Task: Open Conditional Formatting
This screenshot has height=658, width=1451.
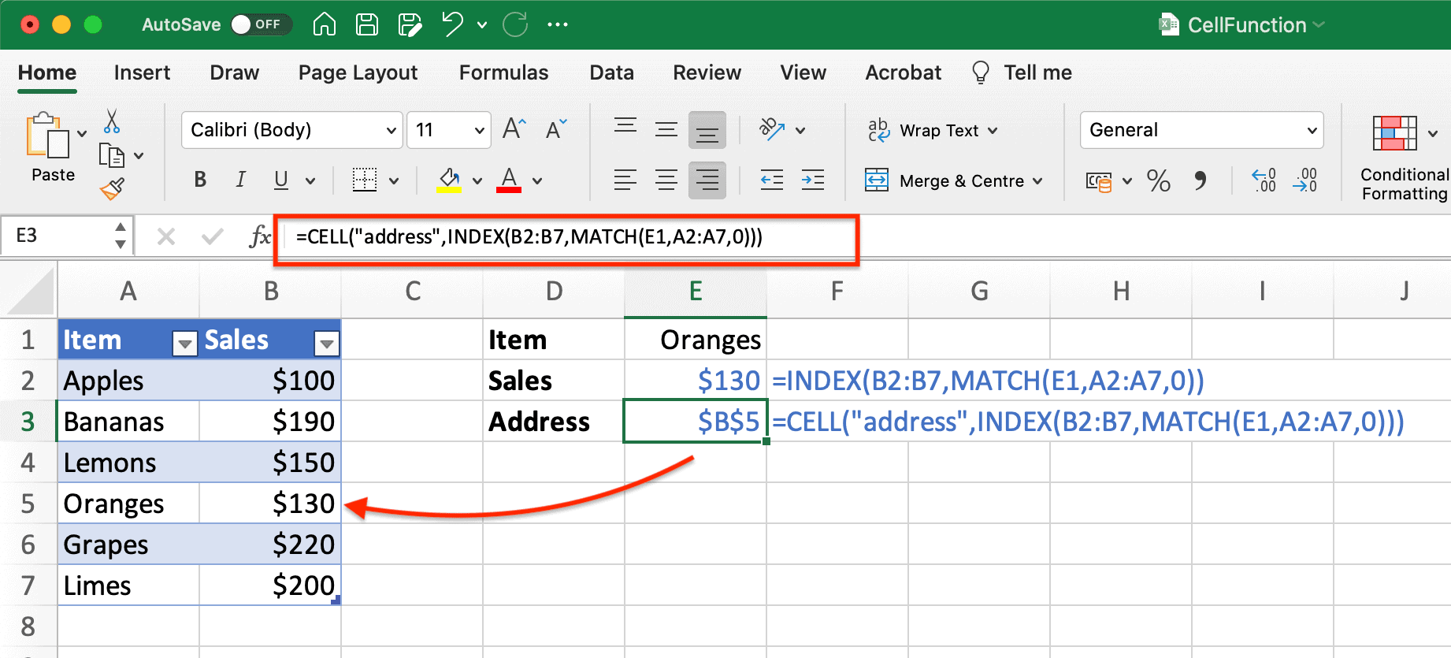Action: 1404,158
